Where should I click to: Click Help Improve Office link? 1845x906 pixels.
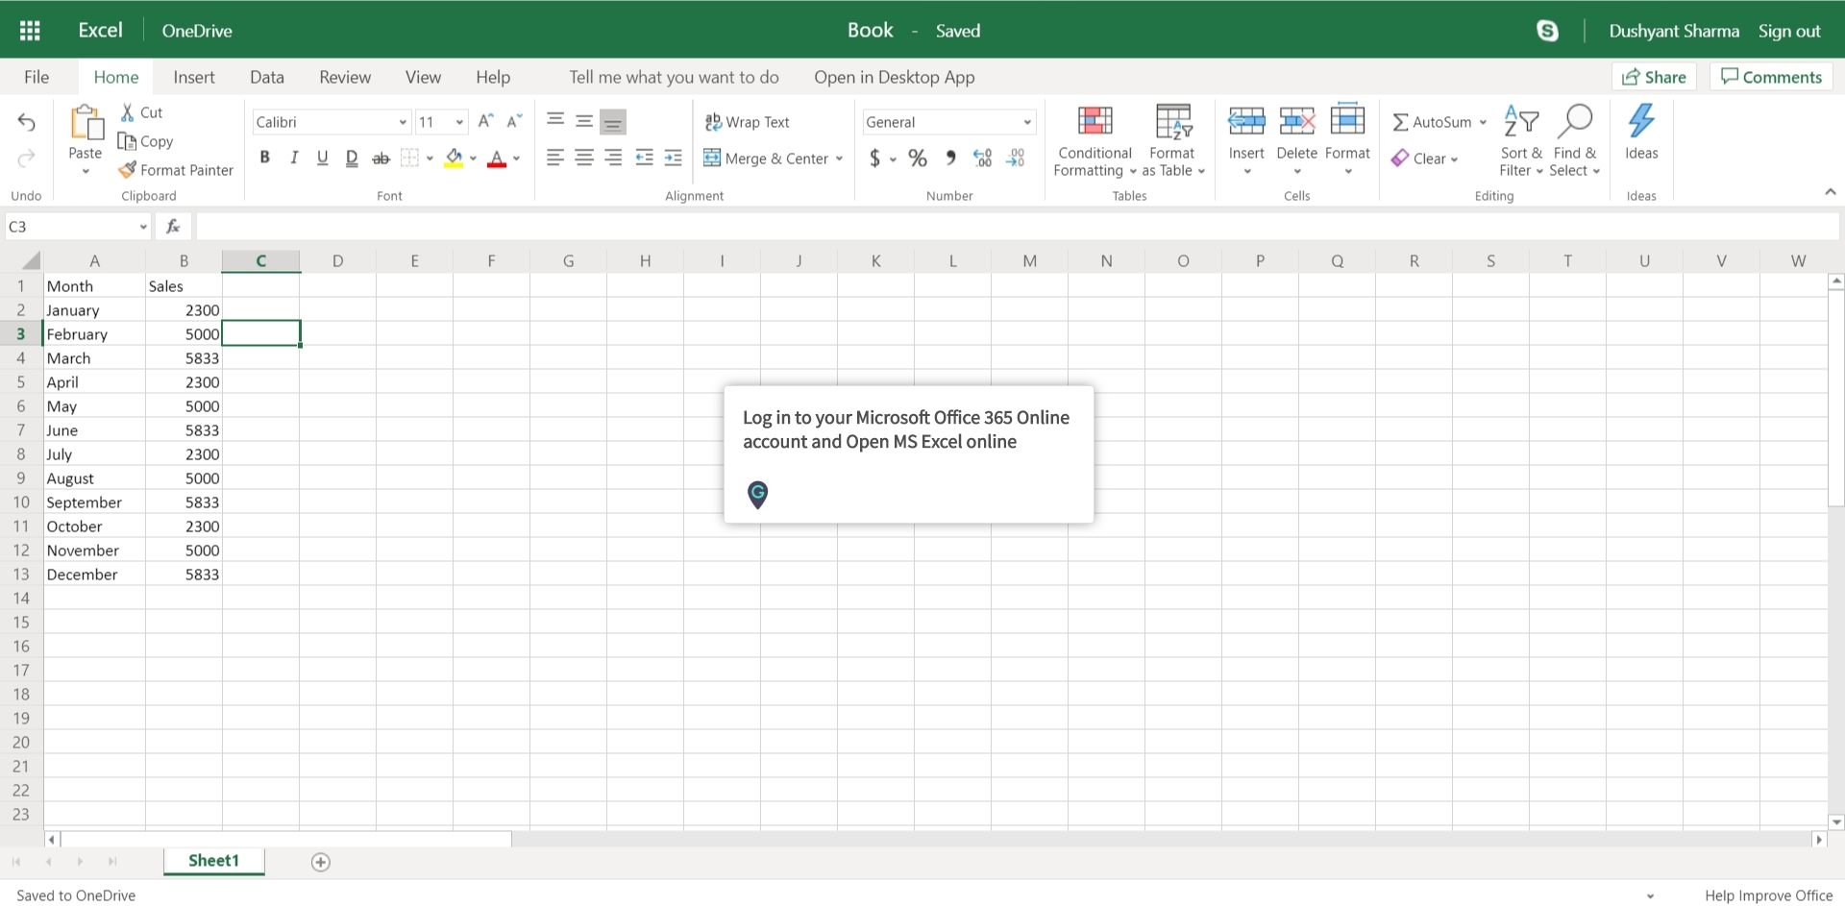1769,895
